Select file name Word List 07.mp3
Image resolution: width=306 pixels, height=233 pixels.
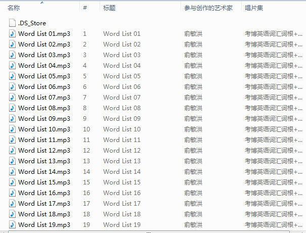44,98
